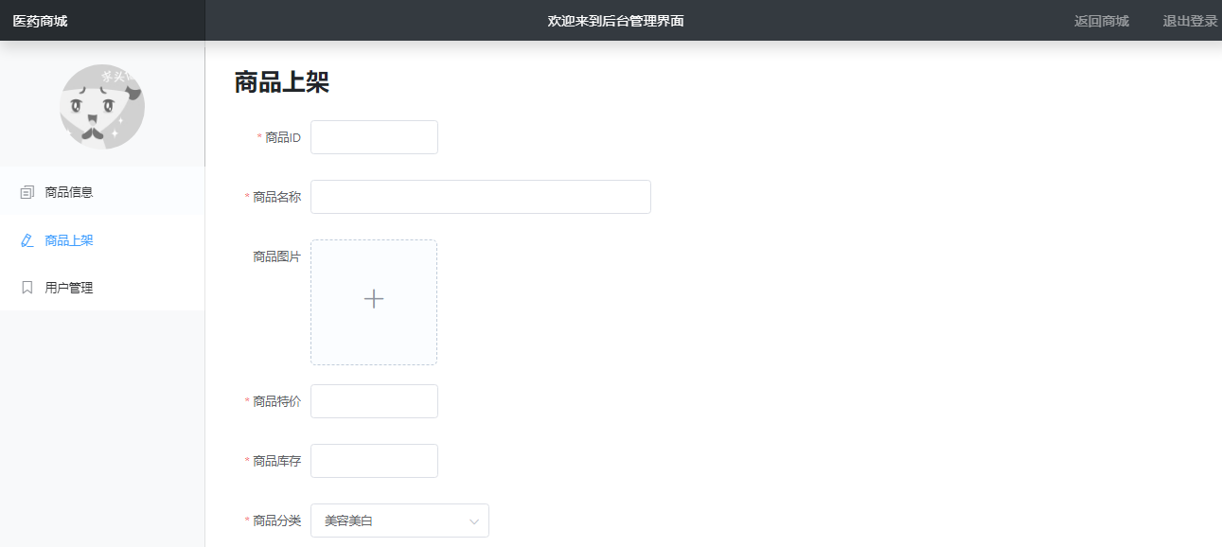Click the plus icon to upload product image
Screen dimensions: 1222x547
[x=374, y=299]
